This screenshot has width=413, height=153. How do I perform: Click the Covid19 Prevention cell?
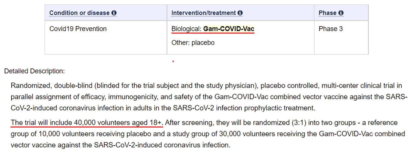coord(78,29)
